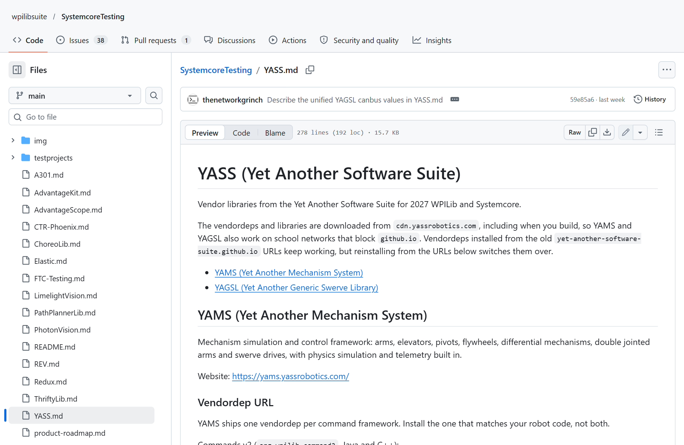Open the commit message Describe the unified YAGSL

[355, 100]
